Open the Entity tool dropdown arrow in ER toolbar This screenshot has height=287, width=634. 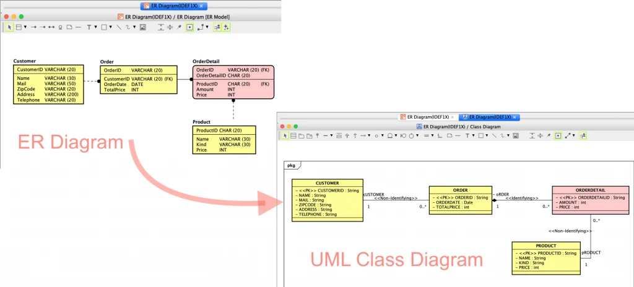(25, 27)
